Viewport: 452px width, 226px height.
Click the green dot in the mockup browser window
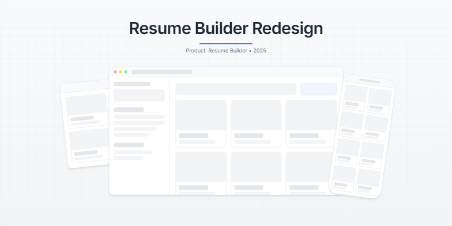[x=126, y=71]
